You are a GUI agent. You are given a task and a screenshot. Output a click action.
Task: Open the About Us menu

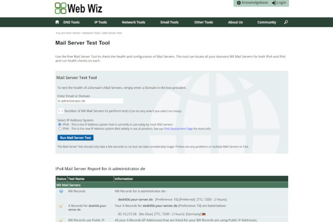coord(235,22)
